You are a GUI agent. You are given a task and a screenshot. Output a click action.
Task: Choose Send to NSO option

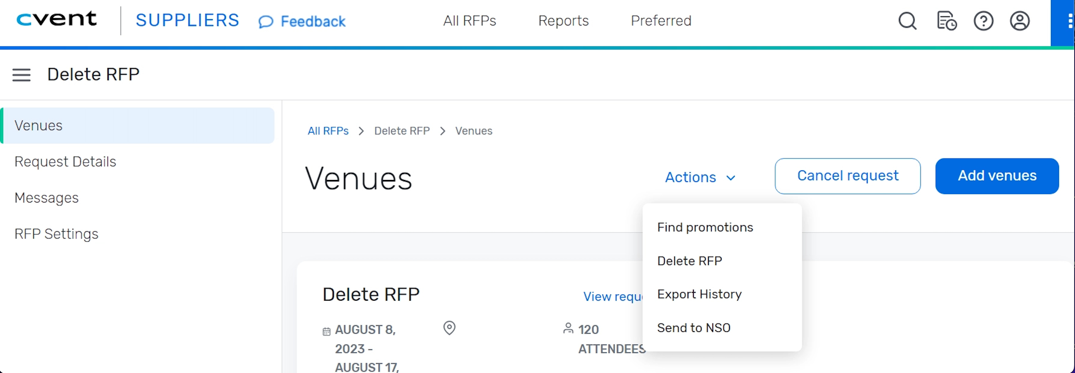[x=693, y=328]
